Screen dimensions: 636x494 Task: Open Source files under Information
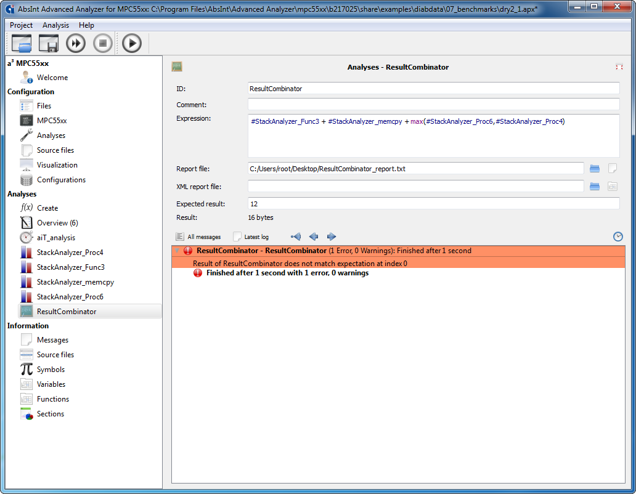[55, 355]
